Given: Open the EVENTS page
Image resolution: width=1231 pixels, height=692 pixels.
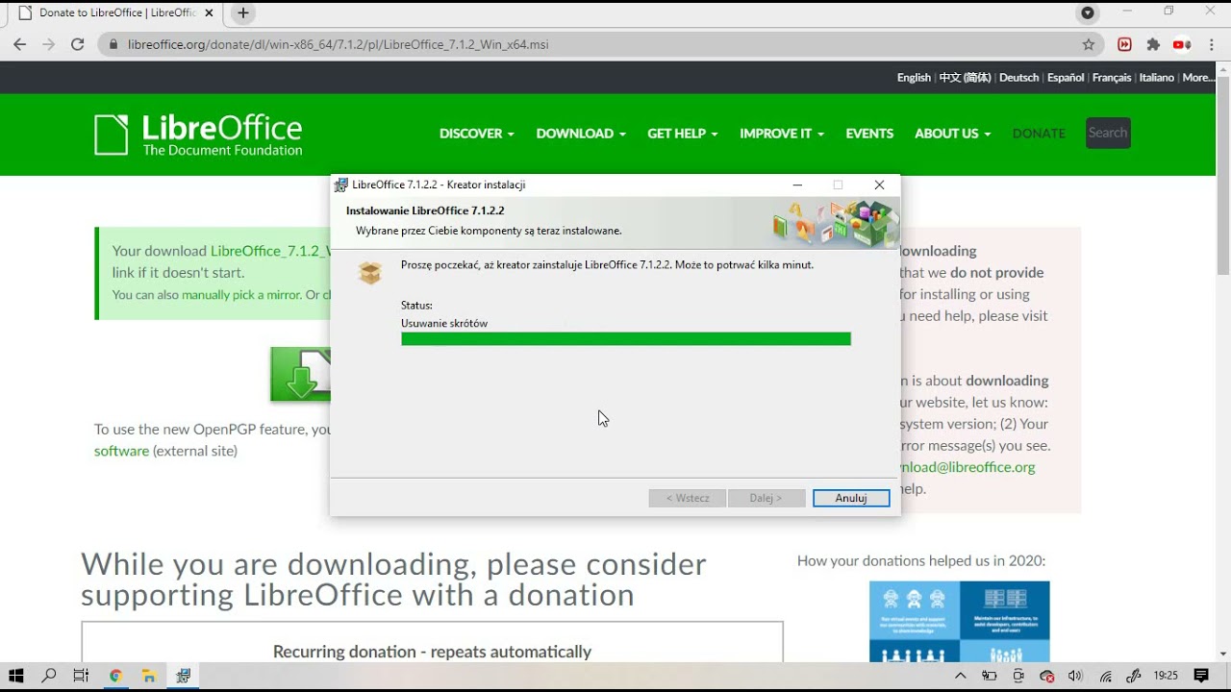Looking at the screenshot, I should [x=869, y=134].
